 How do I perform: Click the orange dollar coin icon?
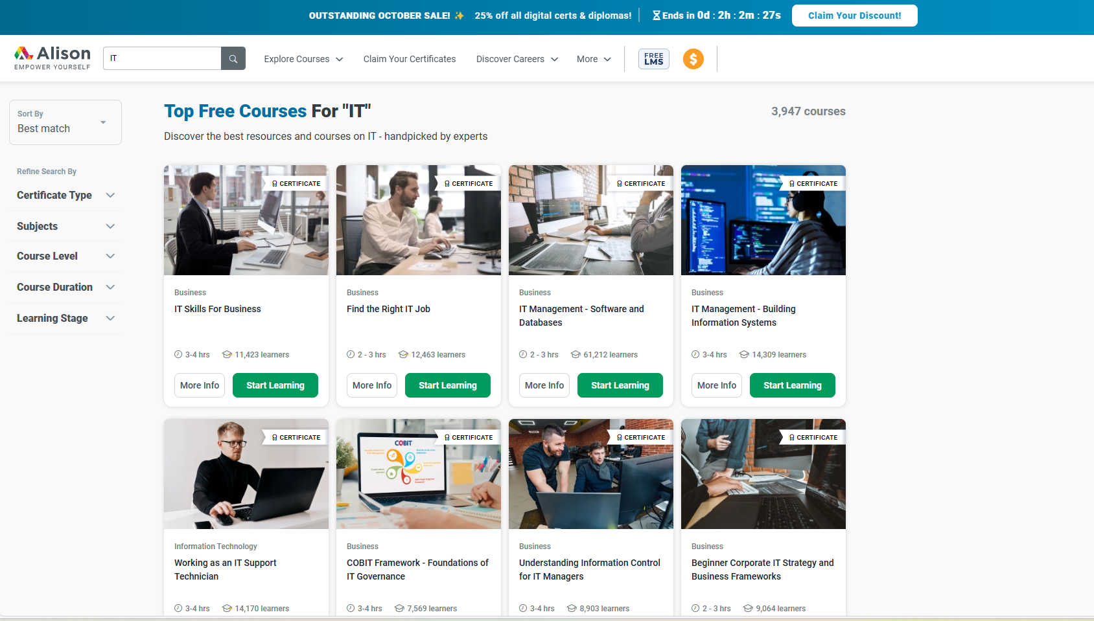coord(693,59)
